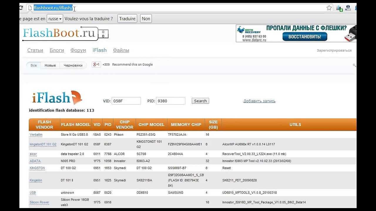The image size is (376, 211).
Task: Select the Новые filter tab
Action: coord(50,65)
